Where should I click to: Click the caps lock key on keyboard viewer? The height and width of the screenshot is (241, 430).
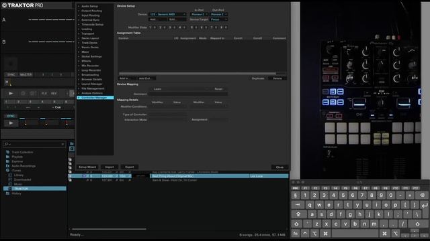pos(298,214)
